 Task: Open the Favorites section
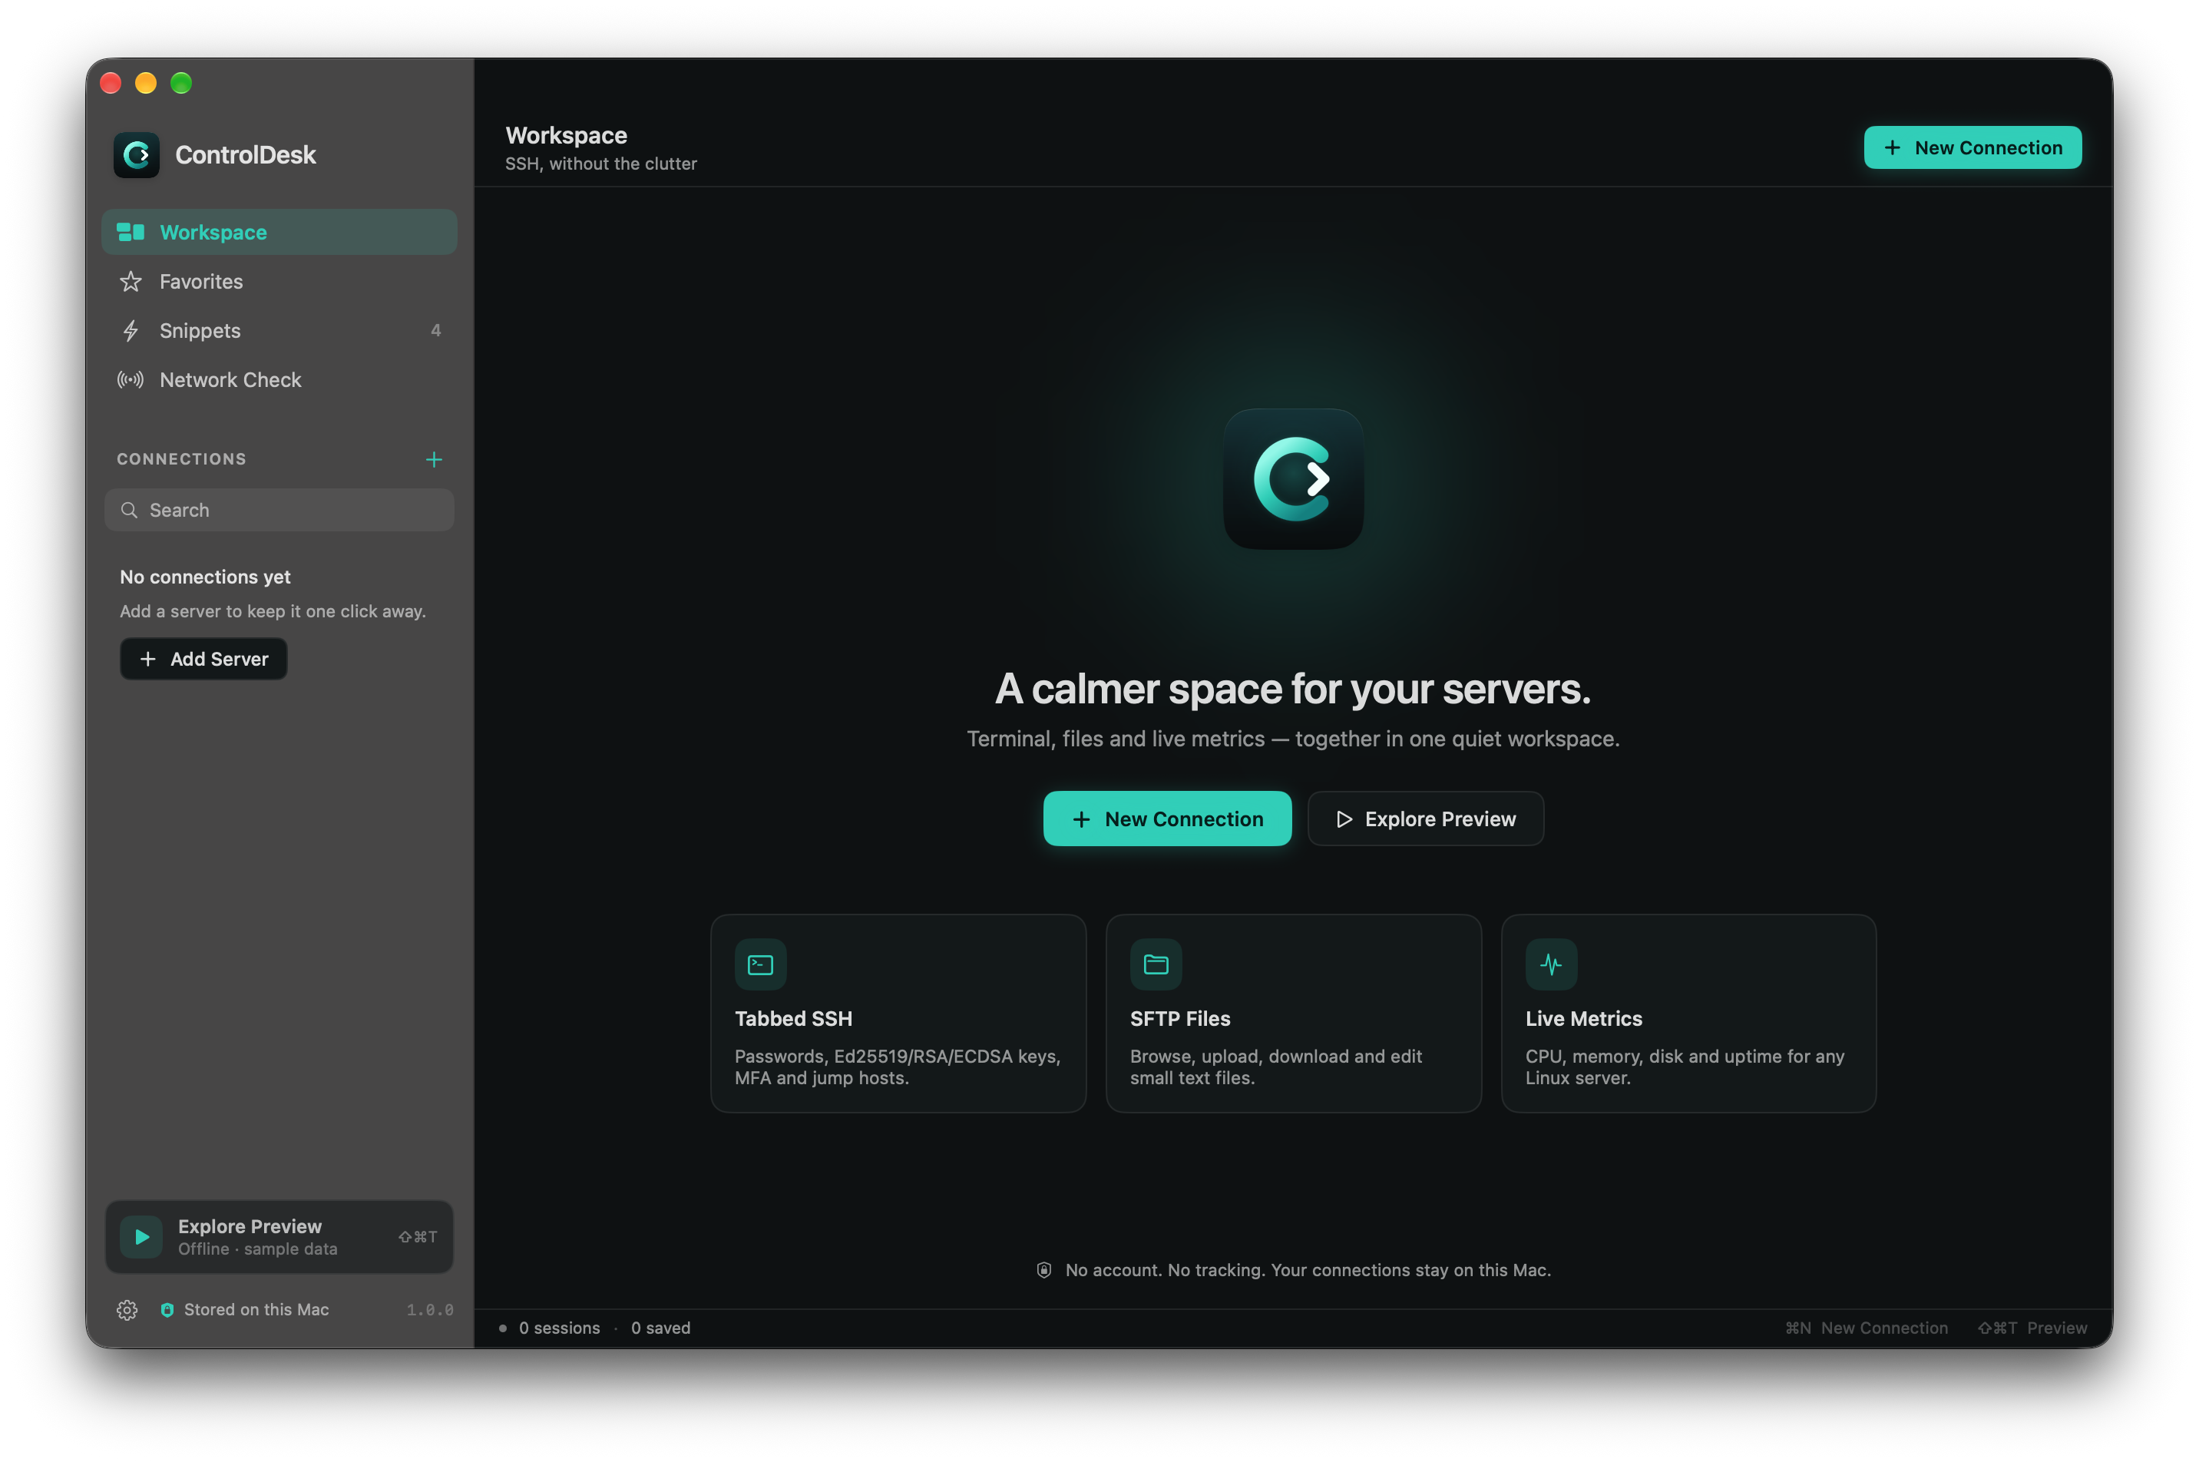(x=279, y=282)
